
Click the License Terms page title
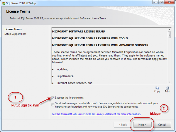(x=18, y=11)
